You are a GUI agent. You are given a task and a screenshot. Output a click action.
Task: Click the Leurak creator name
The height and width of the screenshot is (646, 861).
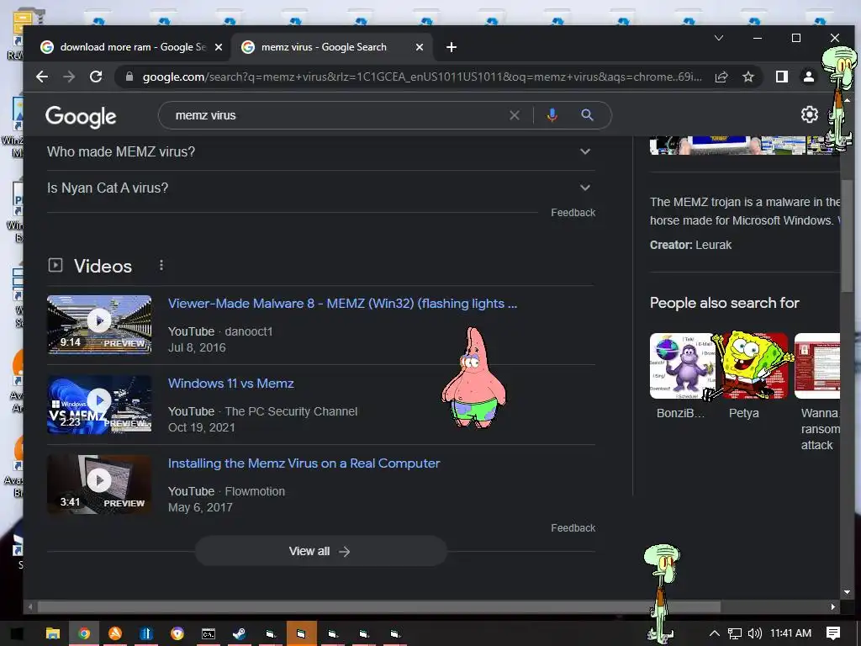tap(713, 245)
